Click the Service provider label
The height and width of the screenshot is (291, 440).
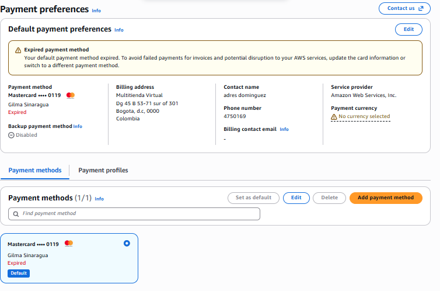[x=352, y=87]
